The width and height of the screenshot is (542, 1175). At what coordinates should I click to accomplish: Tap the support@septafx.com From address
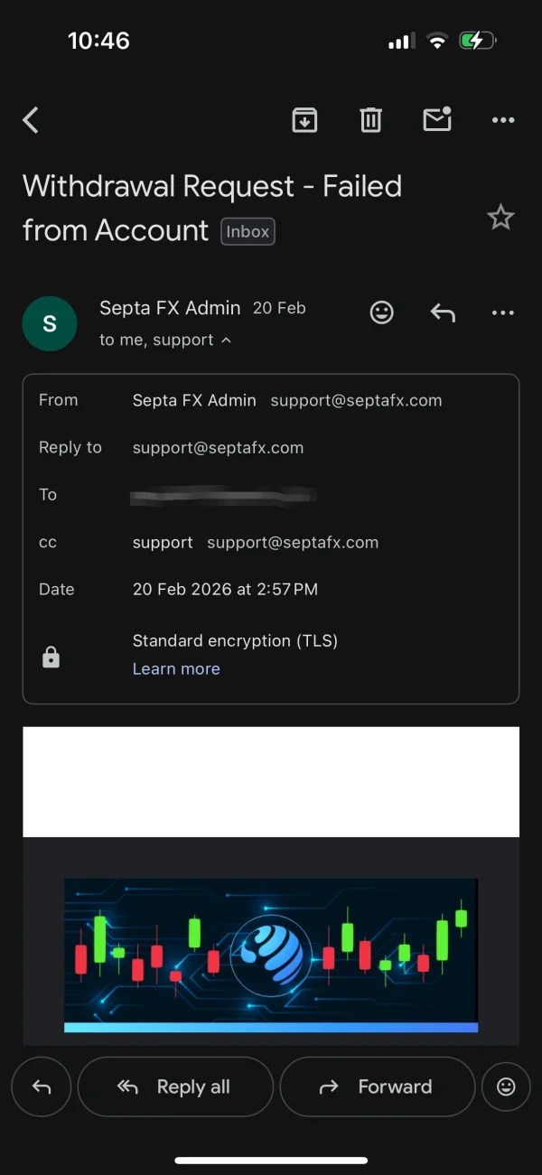pyautogui.click(x=356, y=400)
